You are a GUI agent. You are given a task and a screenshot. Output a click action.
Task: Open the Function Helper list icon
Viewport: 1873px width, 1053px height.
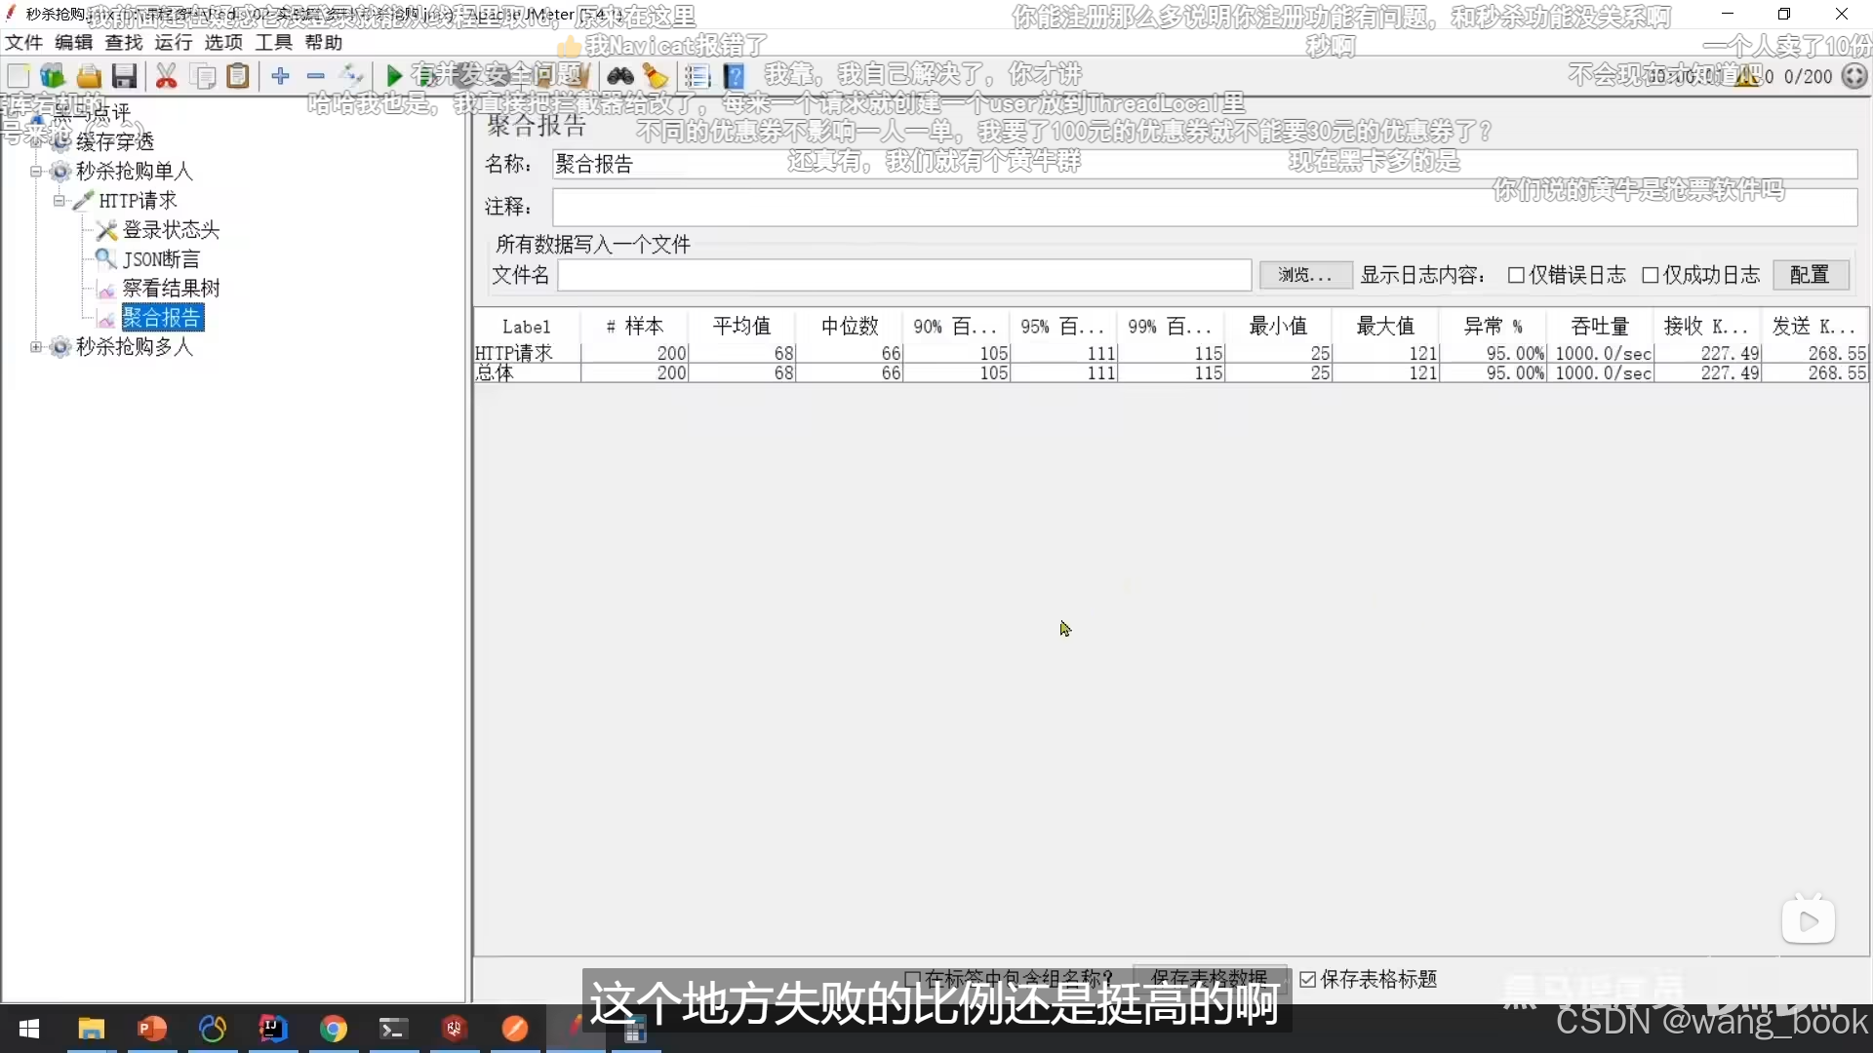pyautogui.click(x=697, y=76)
